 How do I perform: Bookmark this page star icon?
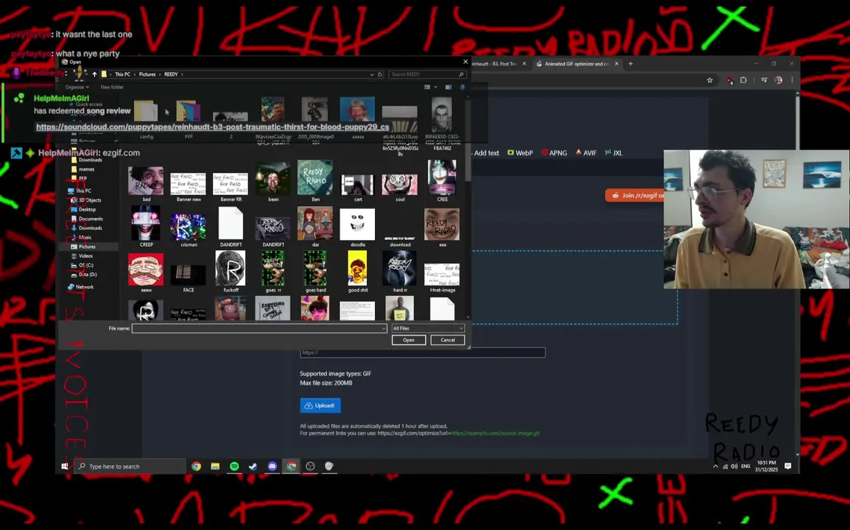point(709,80)
